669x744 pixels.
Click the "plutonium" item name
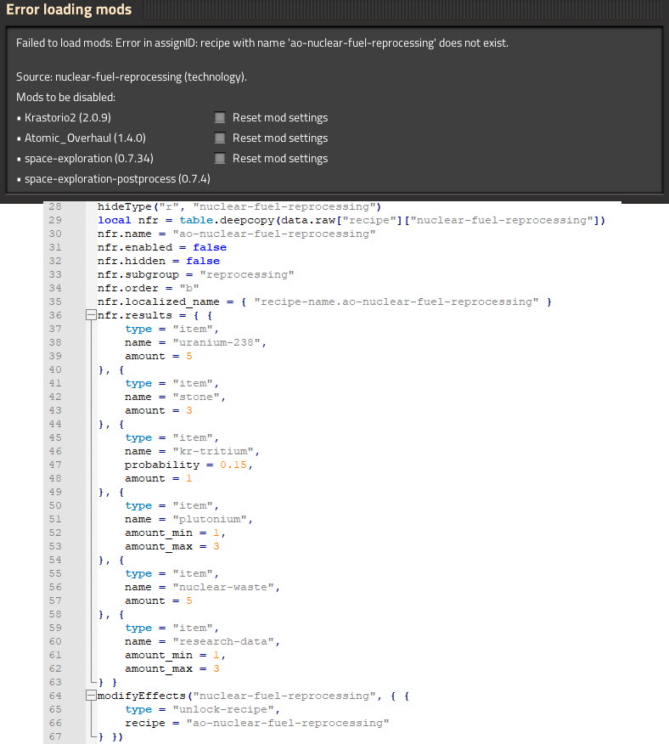[210, 519]
